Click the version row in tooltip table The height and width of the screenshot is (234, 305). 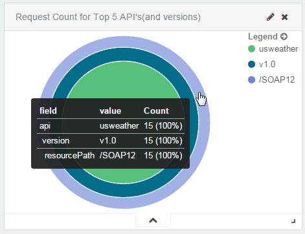pyautogui.click(x=111, y=141)
